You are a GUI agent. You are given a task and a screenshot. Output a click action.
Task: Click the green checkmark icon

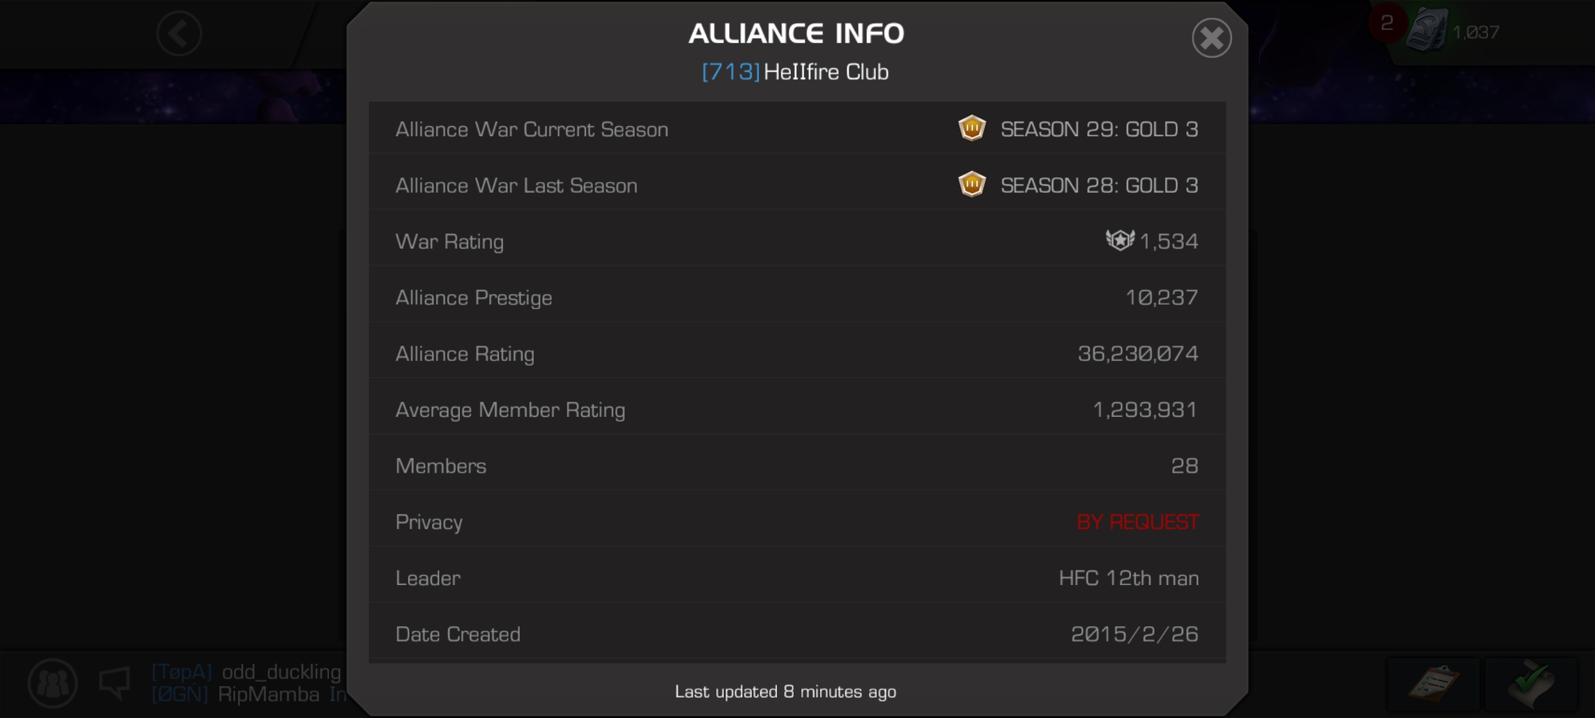point(1531,683)
